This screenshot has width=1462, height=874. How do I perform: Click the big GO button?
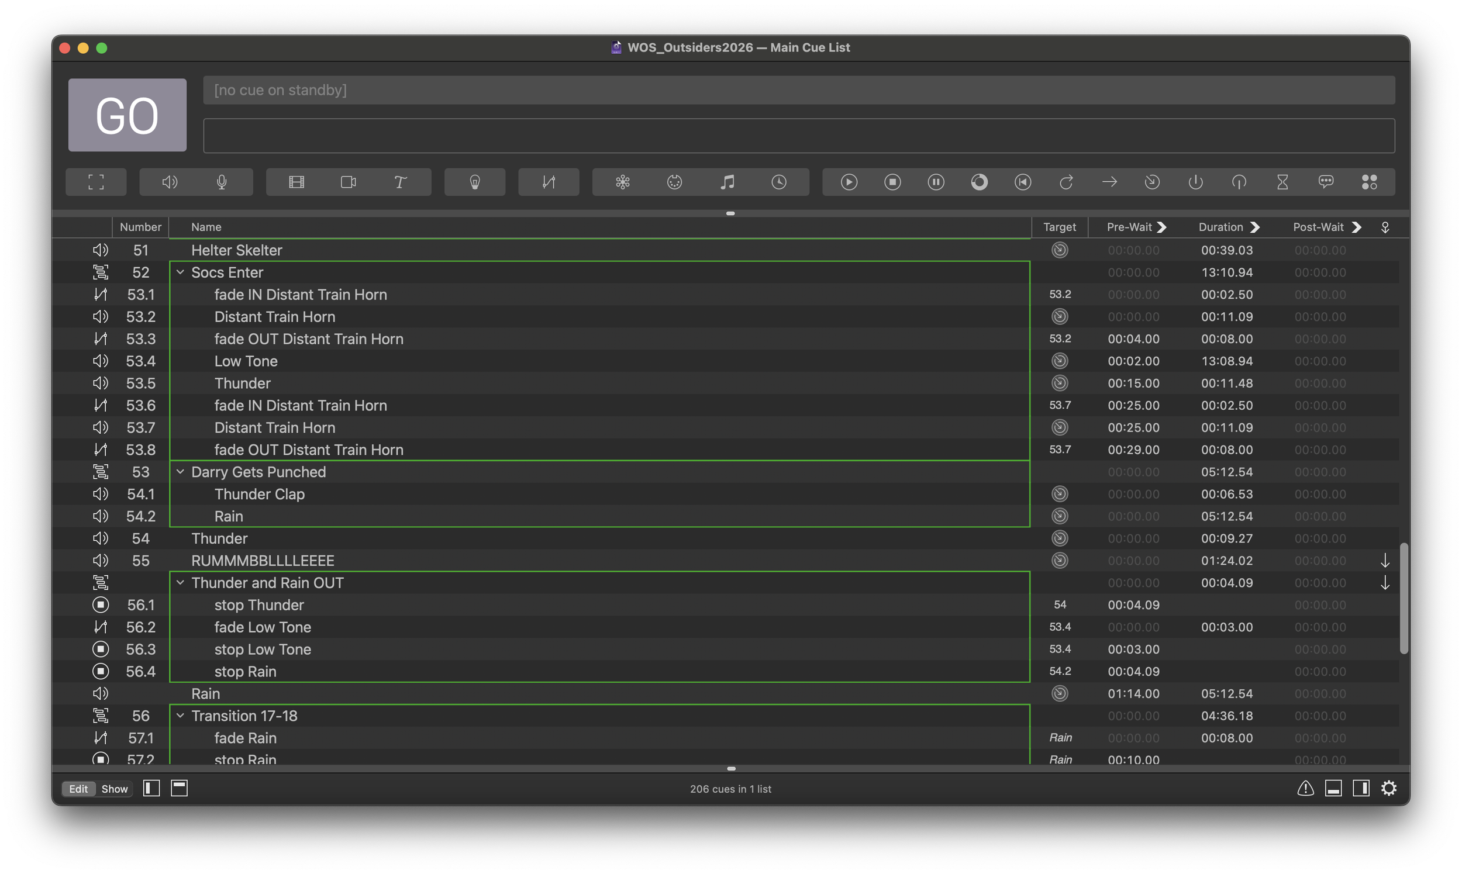(x=127, y=115)
